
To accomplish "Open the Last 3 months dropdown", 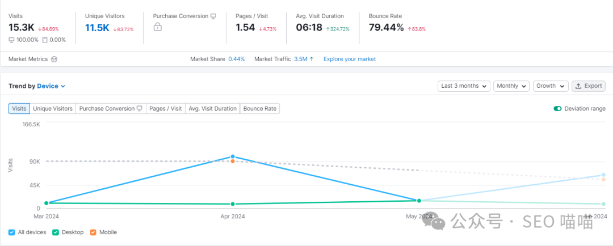I will (x=464, y=86).
